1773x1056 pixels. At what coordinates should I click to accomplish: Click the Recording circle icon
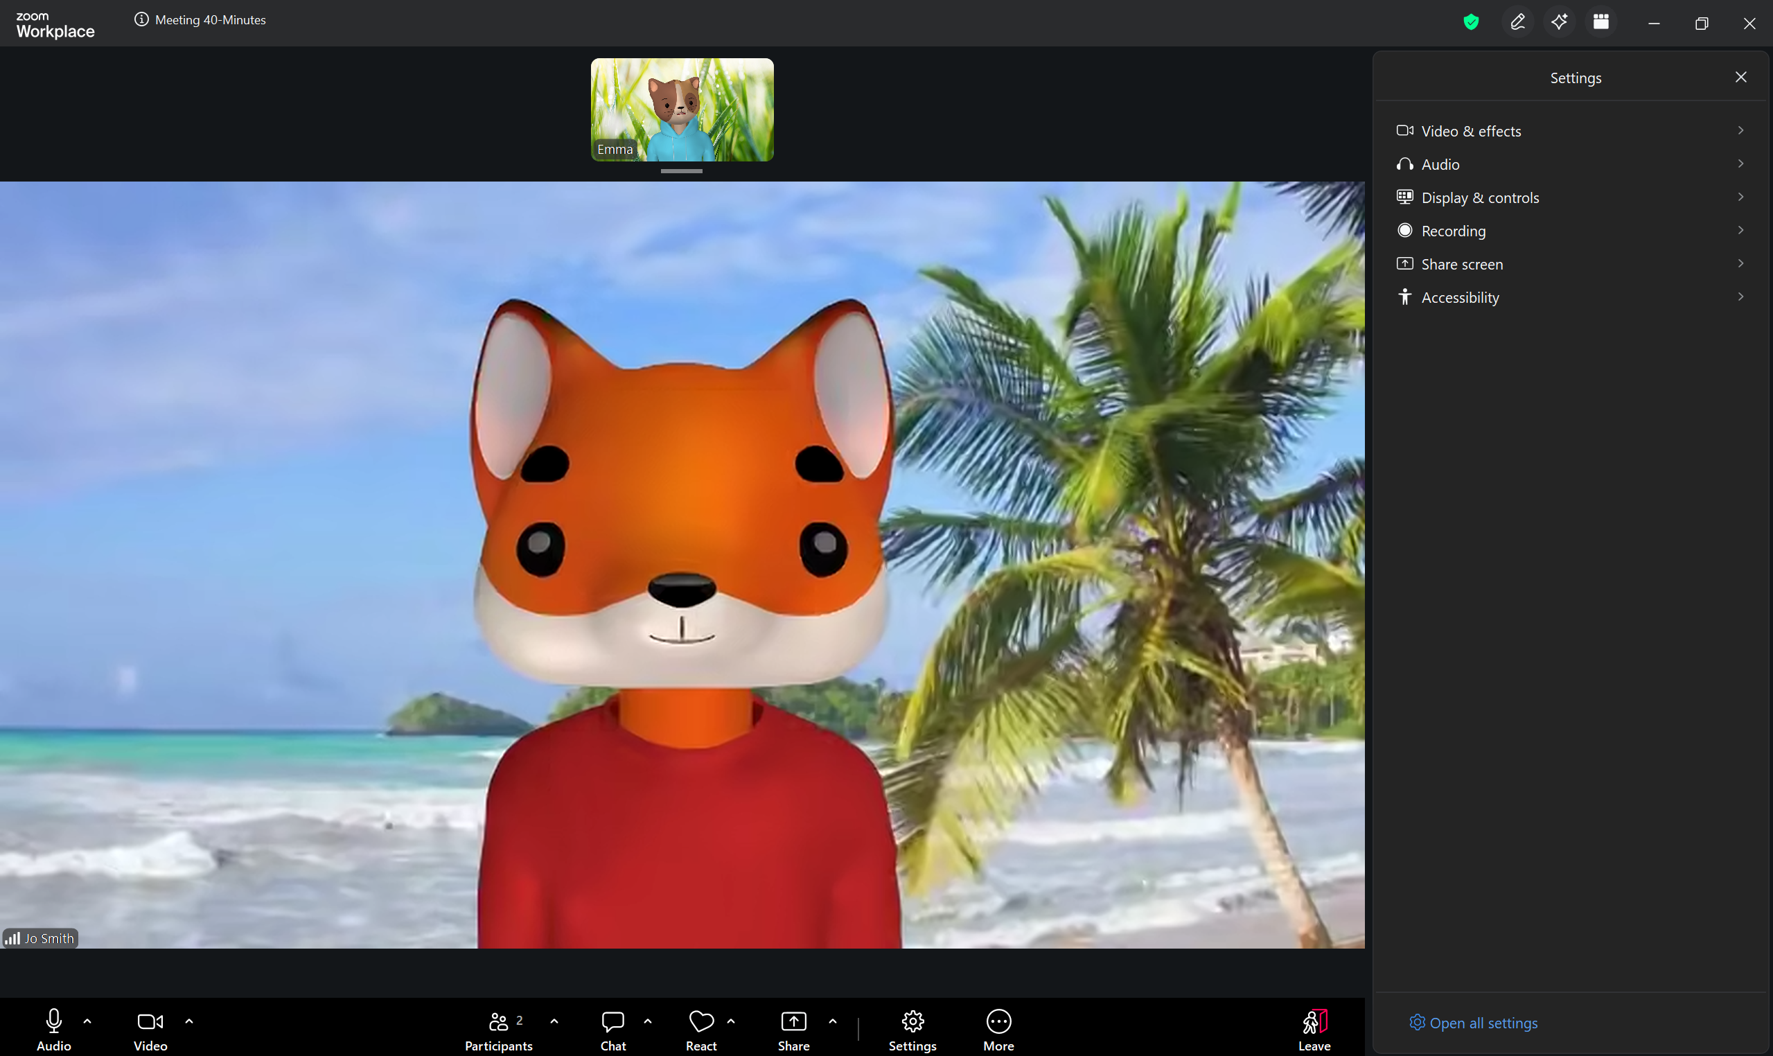[1404, 230]
